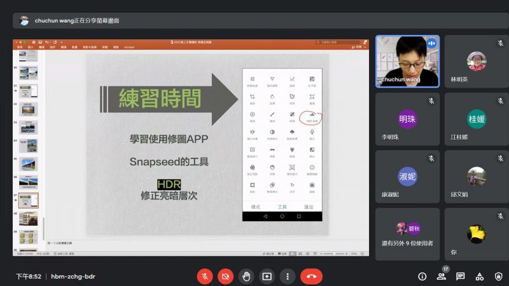Click 江桂媛's teal 桂媛 avatar

477,119
